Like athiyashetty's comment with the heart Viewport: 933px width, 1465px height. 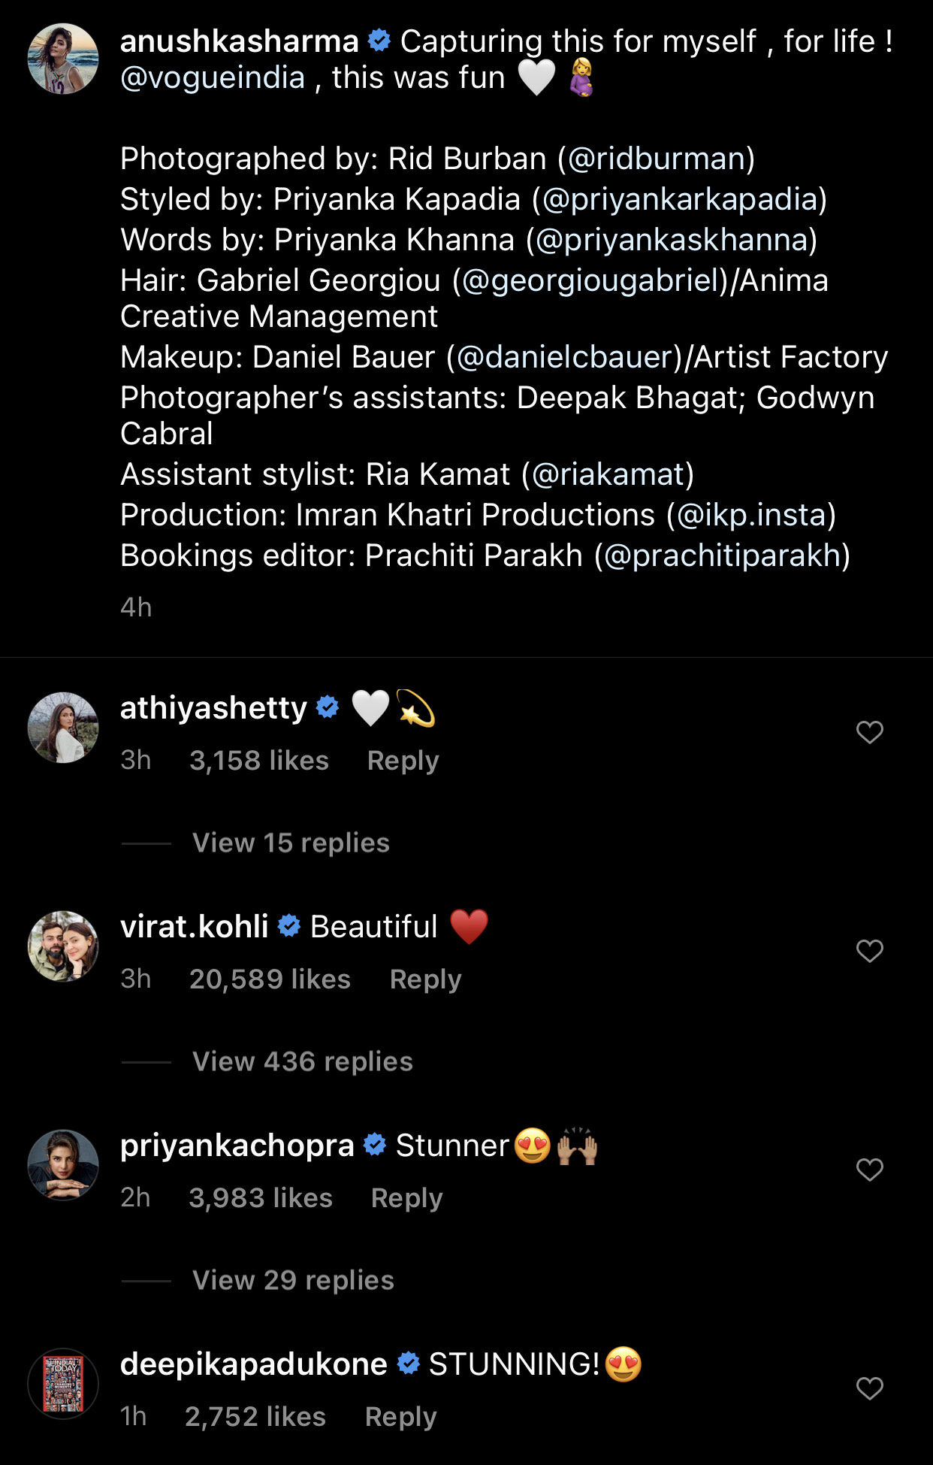point(869,732)
